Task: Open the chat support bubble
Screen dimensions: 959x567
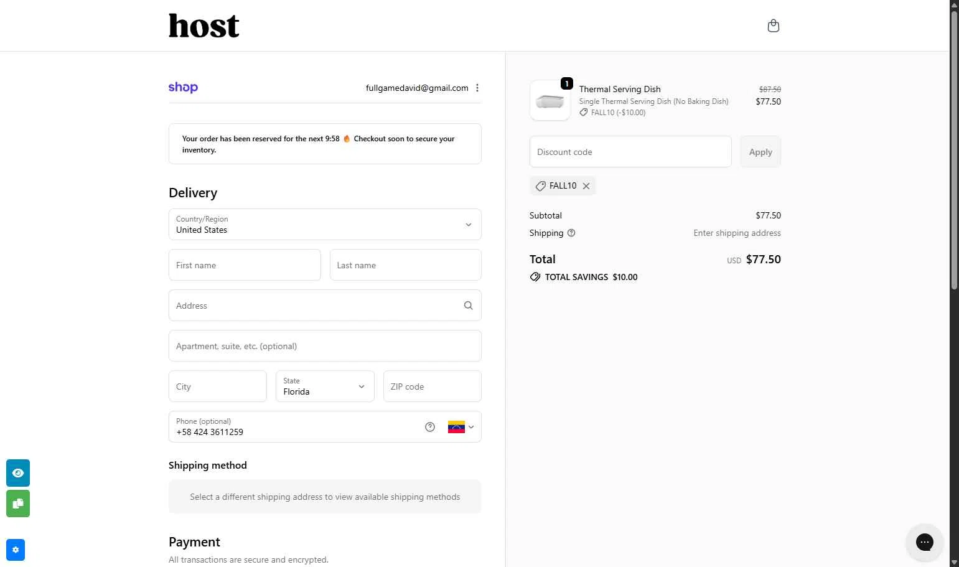Action: point(925,542)
